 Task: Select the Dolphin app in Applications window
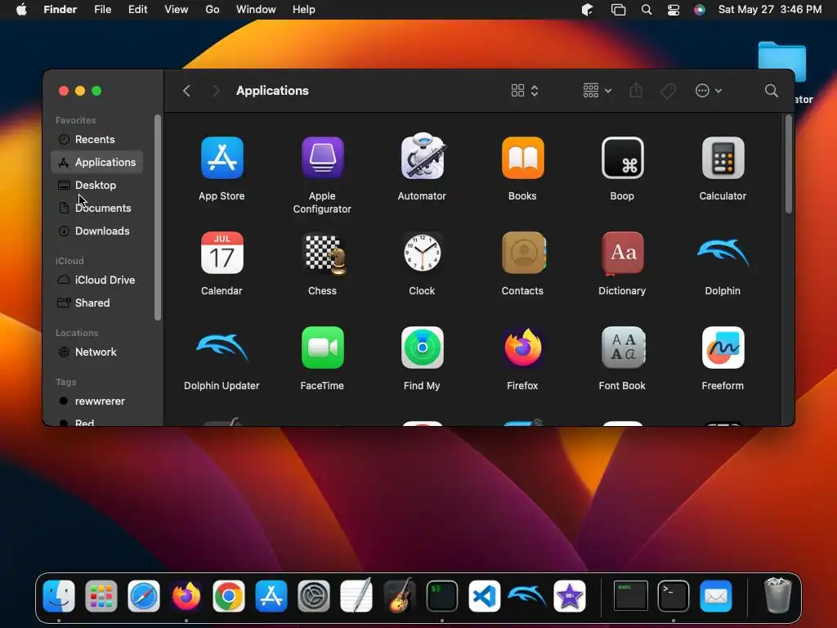click(x=723, y=253)
